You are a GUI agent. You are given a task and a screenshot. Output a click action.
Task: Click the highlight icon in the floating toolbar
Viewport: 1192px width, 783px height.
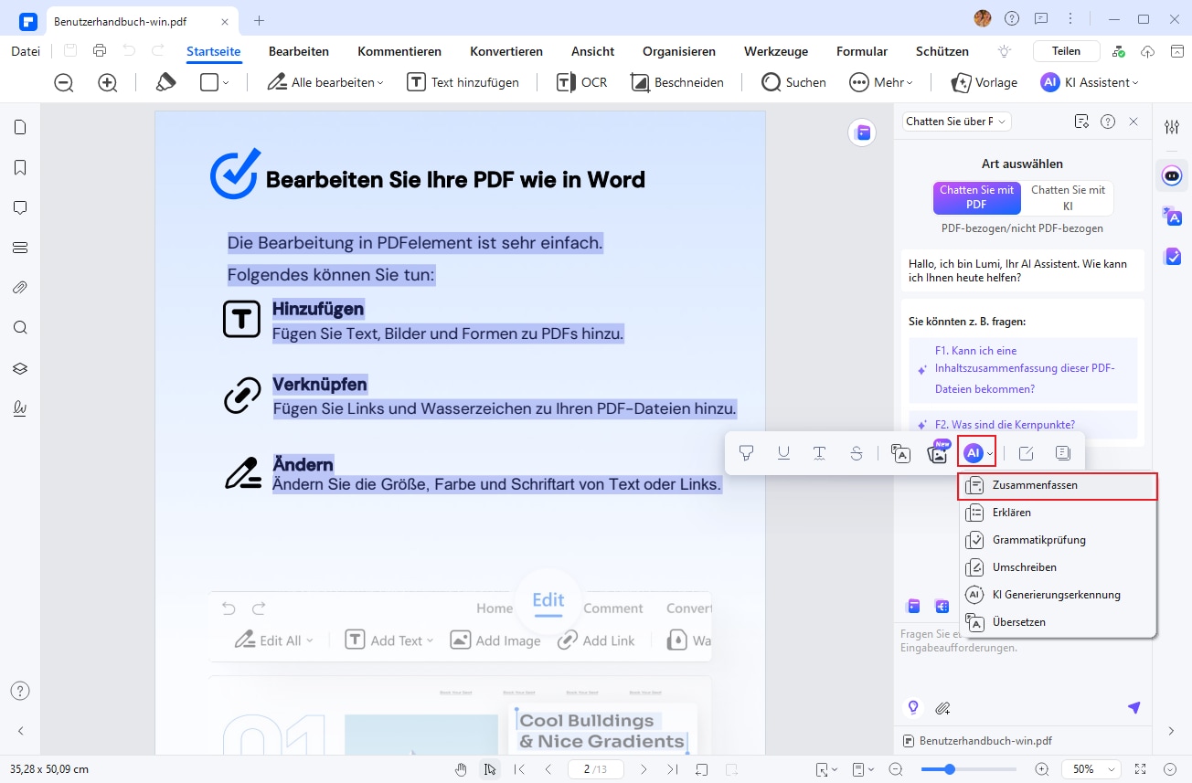pyautogui.click(x=747, y=453)
